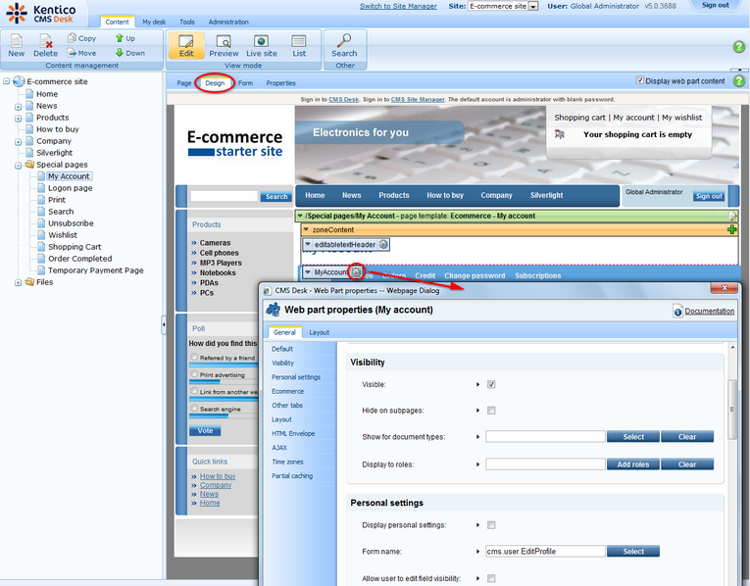Move document Down with green arrow

120,53
